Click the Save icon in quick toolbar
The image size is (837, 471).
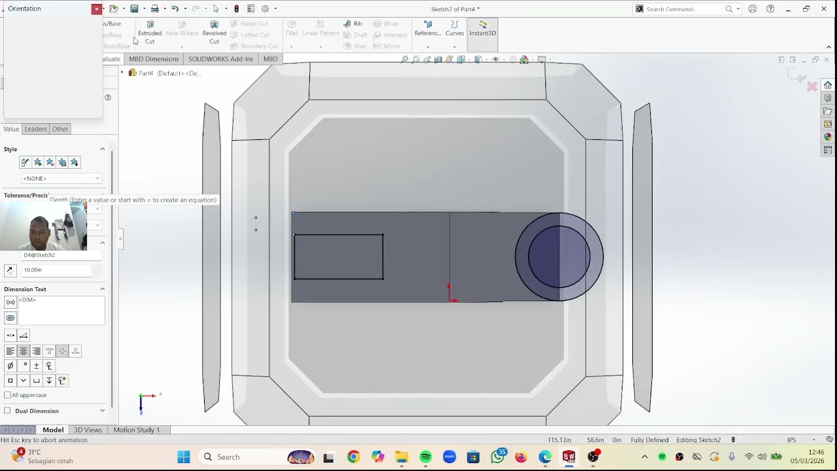pyautogui.click(x=134, y=9)
